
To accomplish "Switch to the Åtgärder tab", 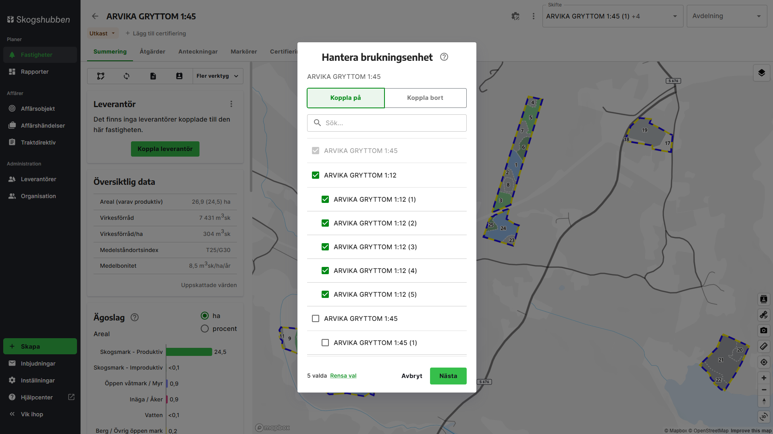I will point(152,52).
